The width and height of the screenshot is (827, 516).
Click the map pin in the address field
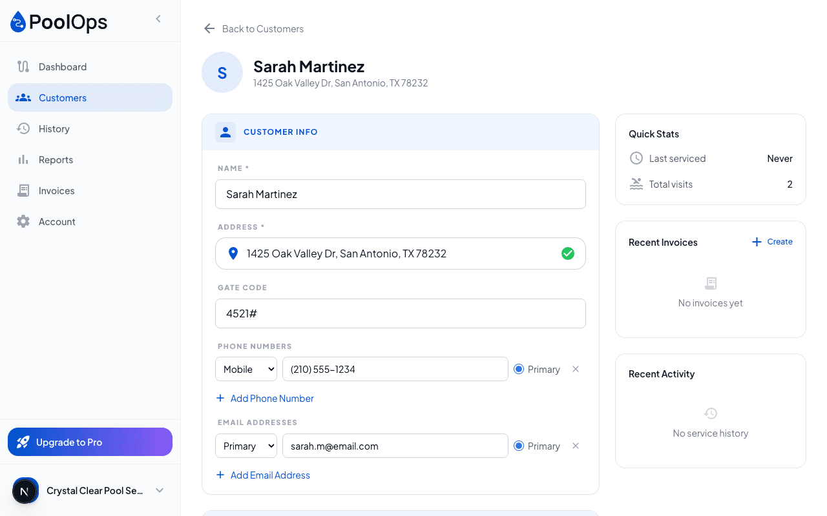233,253
